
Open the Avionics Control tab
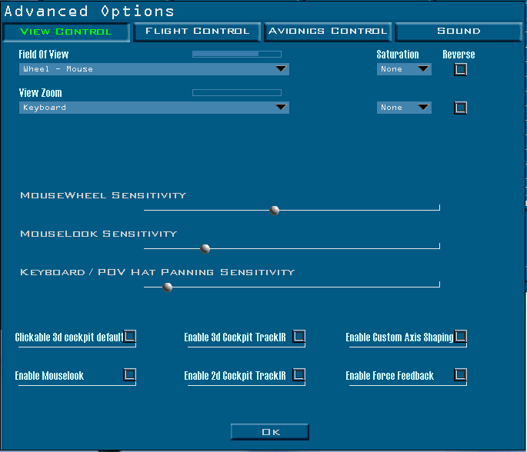(329, 32)
